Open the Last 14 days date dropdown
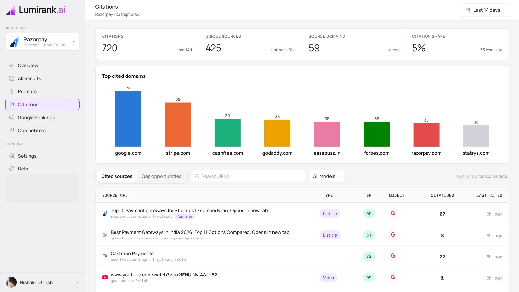 point(485,10)
